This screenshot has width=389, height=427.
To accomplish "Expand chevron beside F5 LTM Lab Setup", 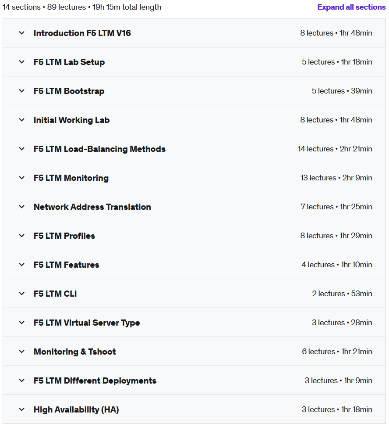I will (x=22, y=62).
